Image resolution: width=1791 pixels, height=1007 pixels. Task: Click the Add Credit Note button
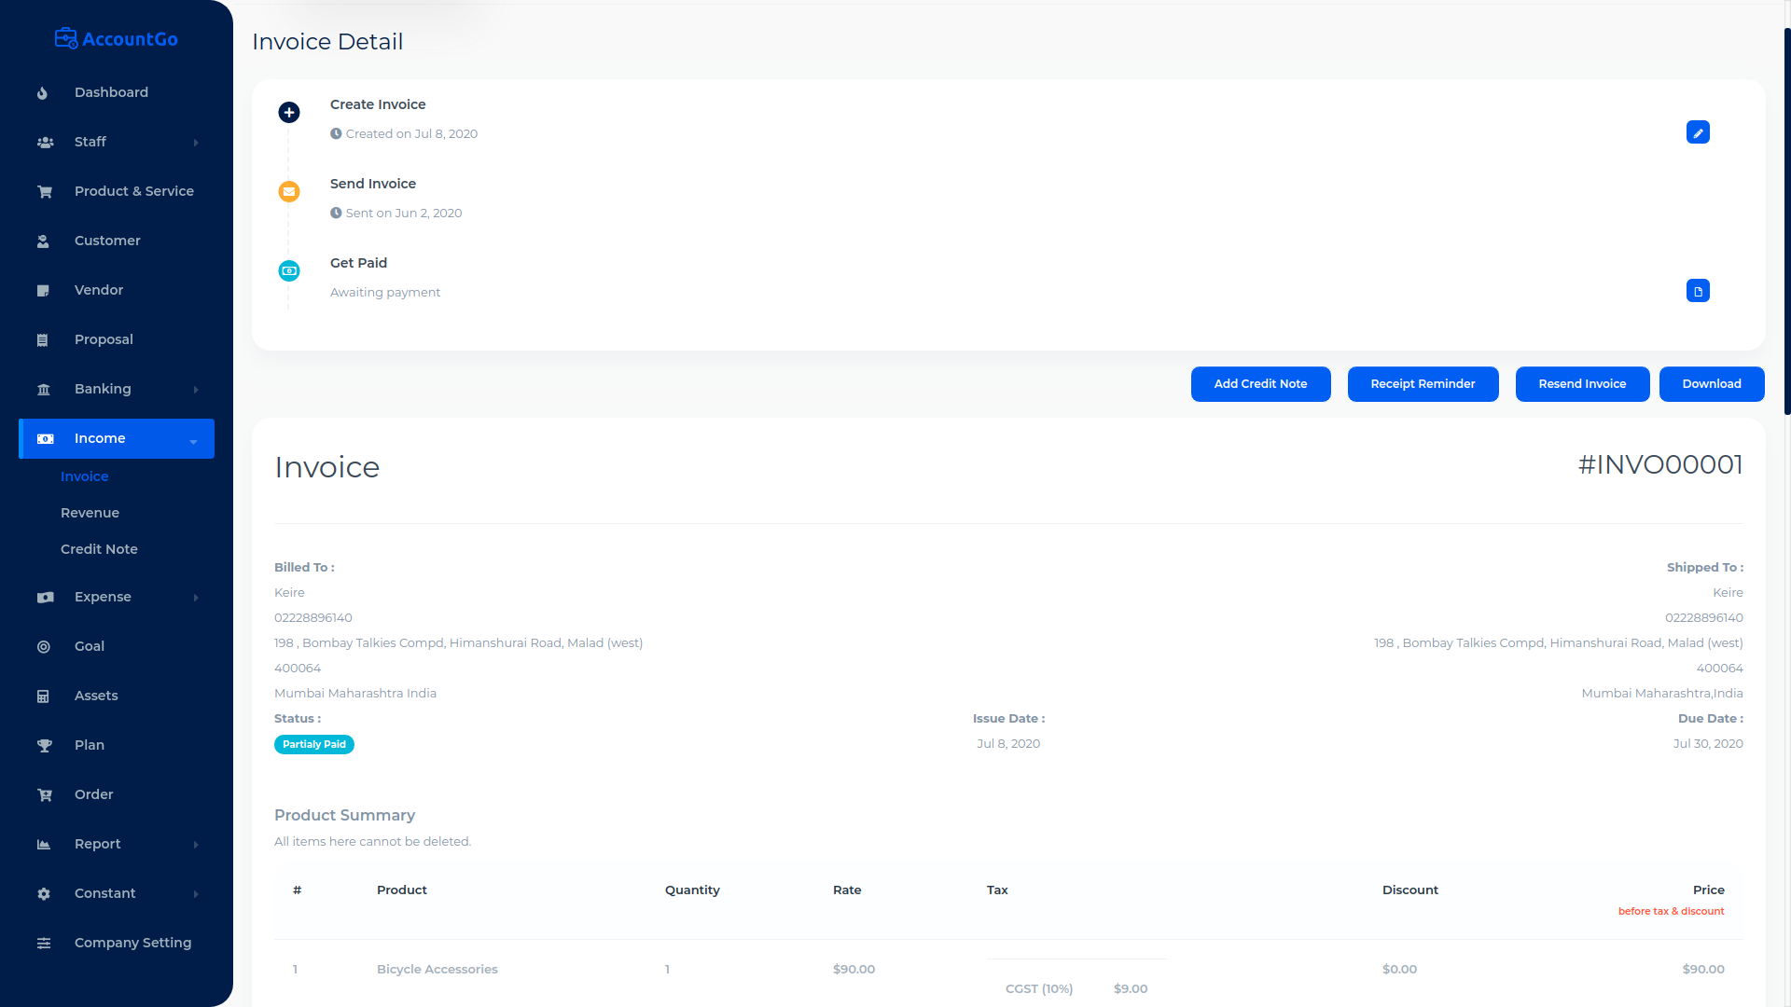(1260, 384)
